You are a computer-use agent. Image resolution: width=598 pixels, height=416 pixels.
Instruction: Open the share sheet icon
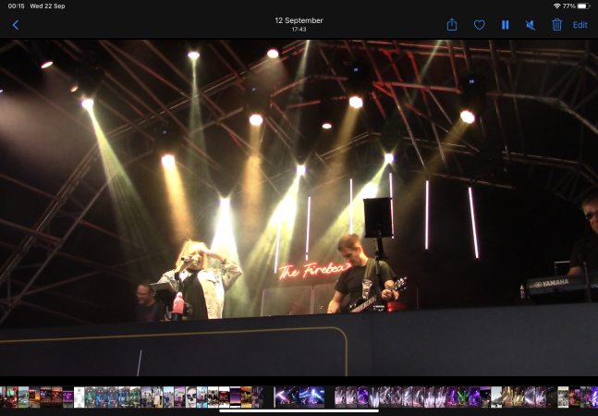pos(452,25)
